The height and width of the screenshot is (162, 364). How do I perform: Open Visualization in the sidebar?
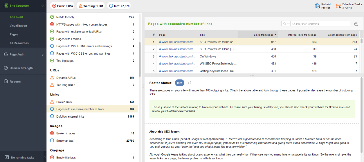(18, 26)
